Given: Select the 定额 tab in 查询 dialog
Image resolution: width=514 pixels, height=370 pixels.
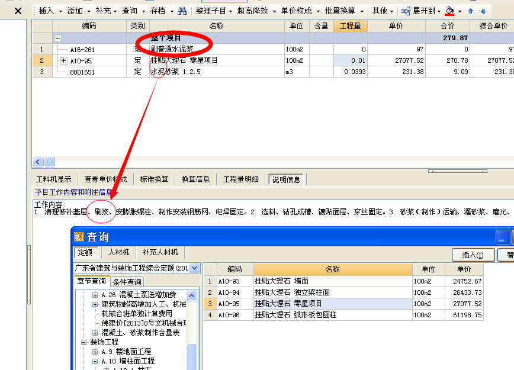Looking at the screenshot, I should (85, 252).
